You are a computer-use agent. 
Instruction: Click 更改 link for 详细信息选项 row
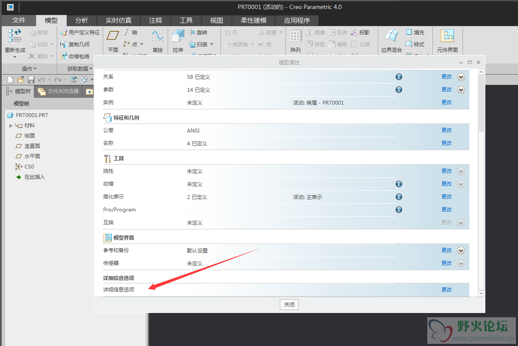point(447,290)
